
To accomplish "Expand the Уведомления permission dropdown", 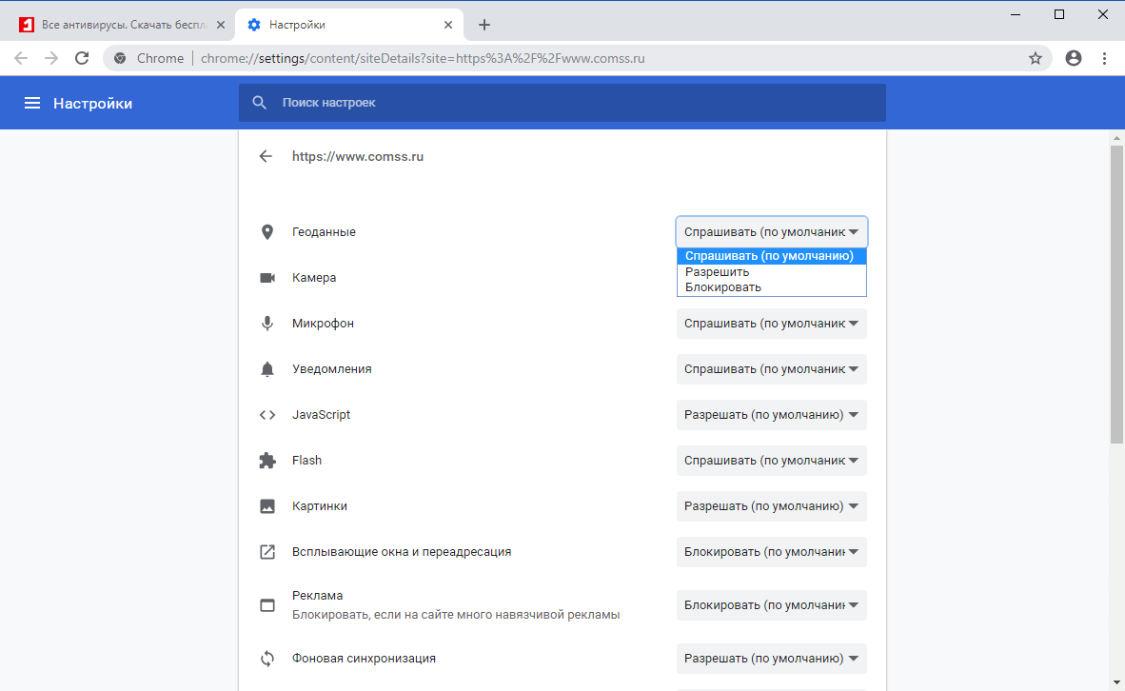I will click(771, 369).
